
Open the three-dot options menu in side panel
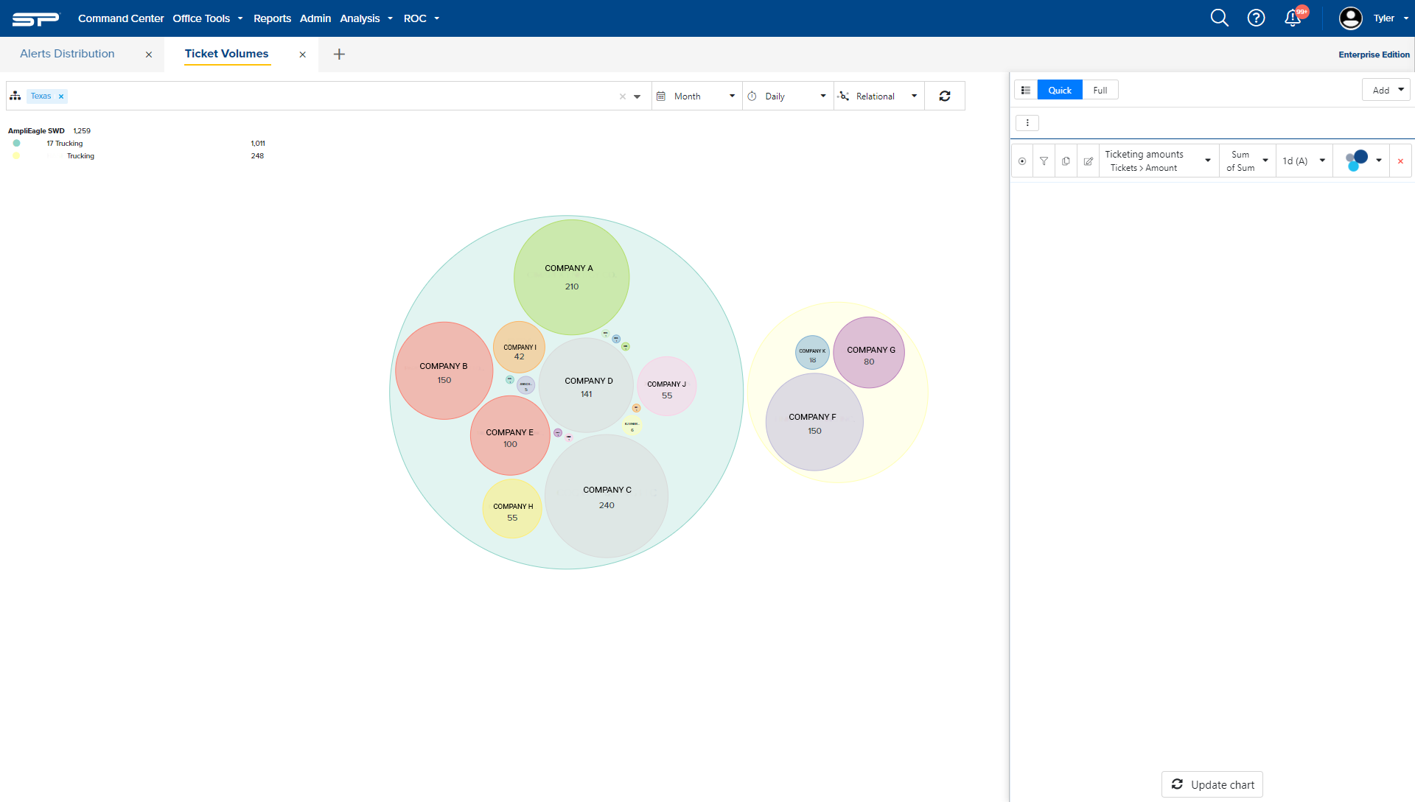point(1027,123)
